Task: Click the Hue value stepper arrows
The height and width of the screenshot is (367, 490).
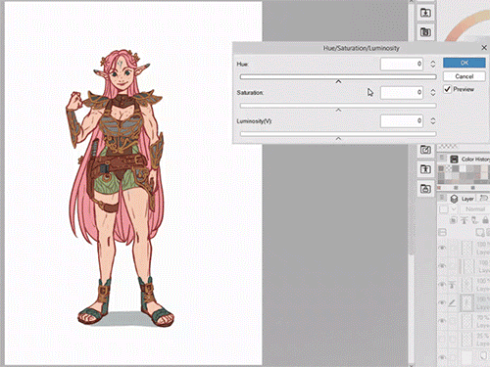Action: [x=433, y=64]
